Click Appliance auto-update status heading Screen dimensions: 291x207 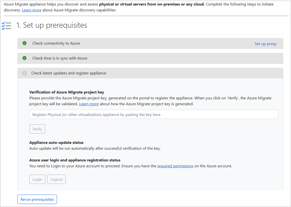pos(56,143)
